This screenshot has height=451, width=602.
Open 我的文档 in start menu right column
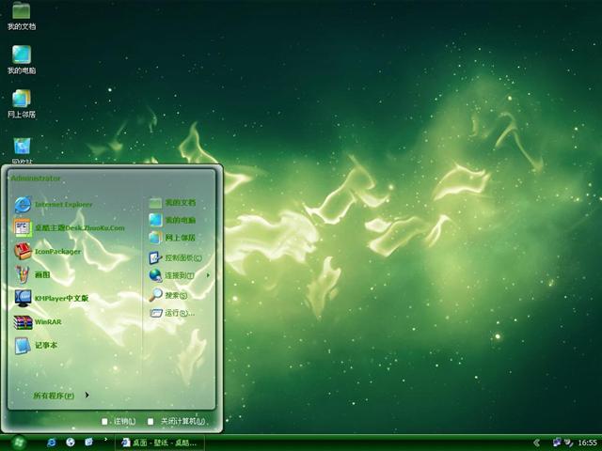pos(172,203)
